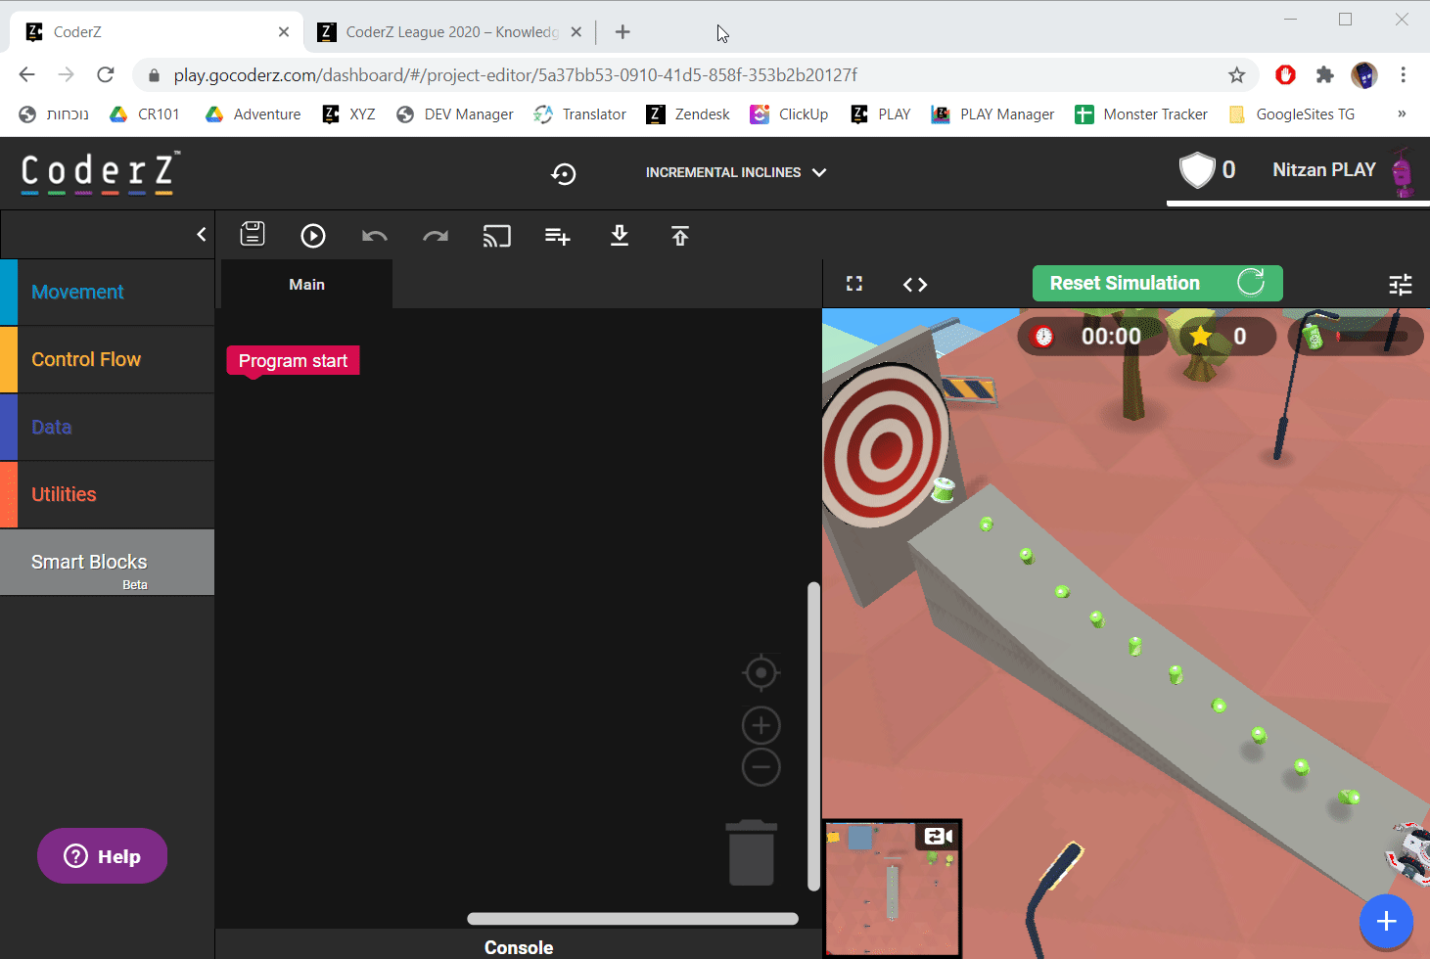This screenshot has height=959, width=1430.
Task: Click the Program start block
Action: coord(293,361)
